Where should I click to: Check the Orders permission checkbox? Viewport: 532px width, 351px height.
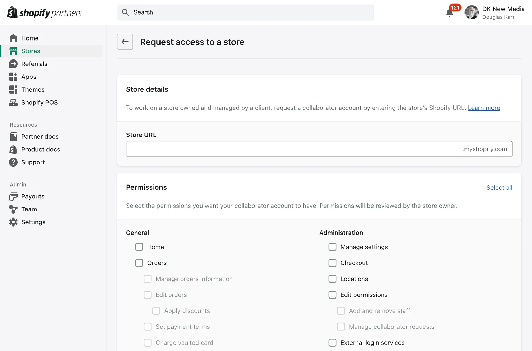139,263
